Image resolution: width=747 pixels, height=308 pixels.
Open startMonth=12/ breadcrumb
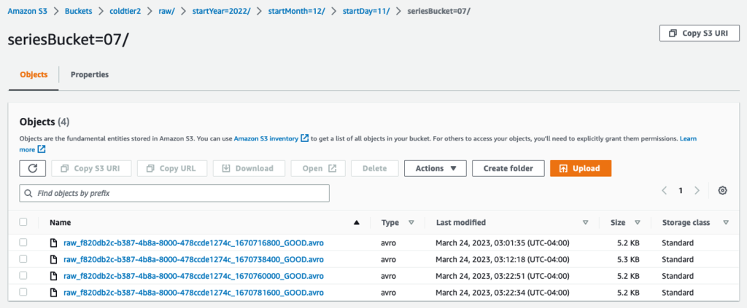point(296,12)
